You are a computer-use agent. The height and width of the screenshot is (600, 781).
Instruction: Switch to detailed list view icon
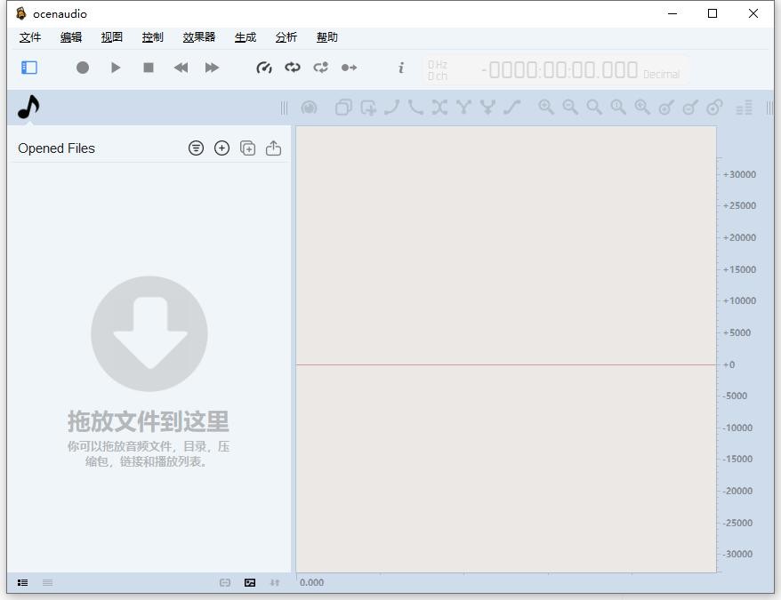click(22, 582)
